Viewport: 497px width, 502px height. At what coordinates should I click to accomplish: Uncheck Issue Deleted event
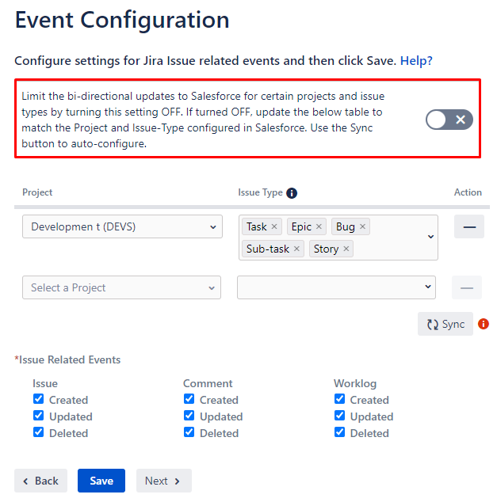pyautogui.click(x=39, y=432)
